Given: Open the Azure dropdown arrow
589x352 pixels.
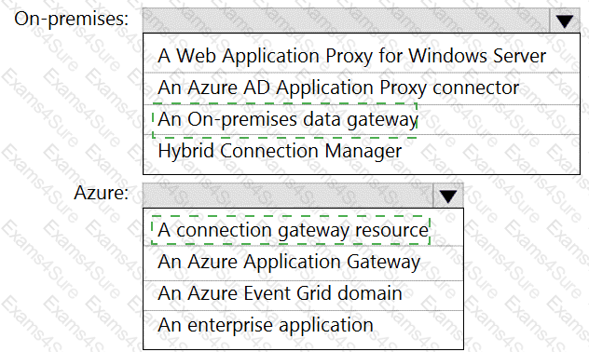Looking at the screenshot, I should click(447, 196).
